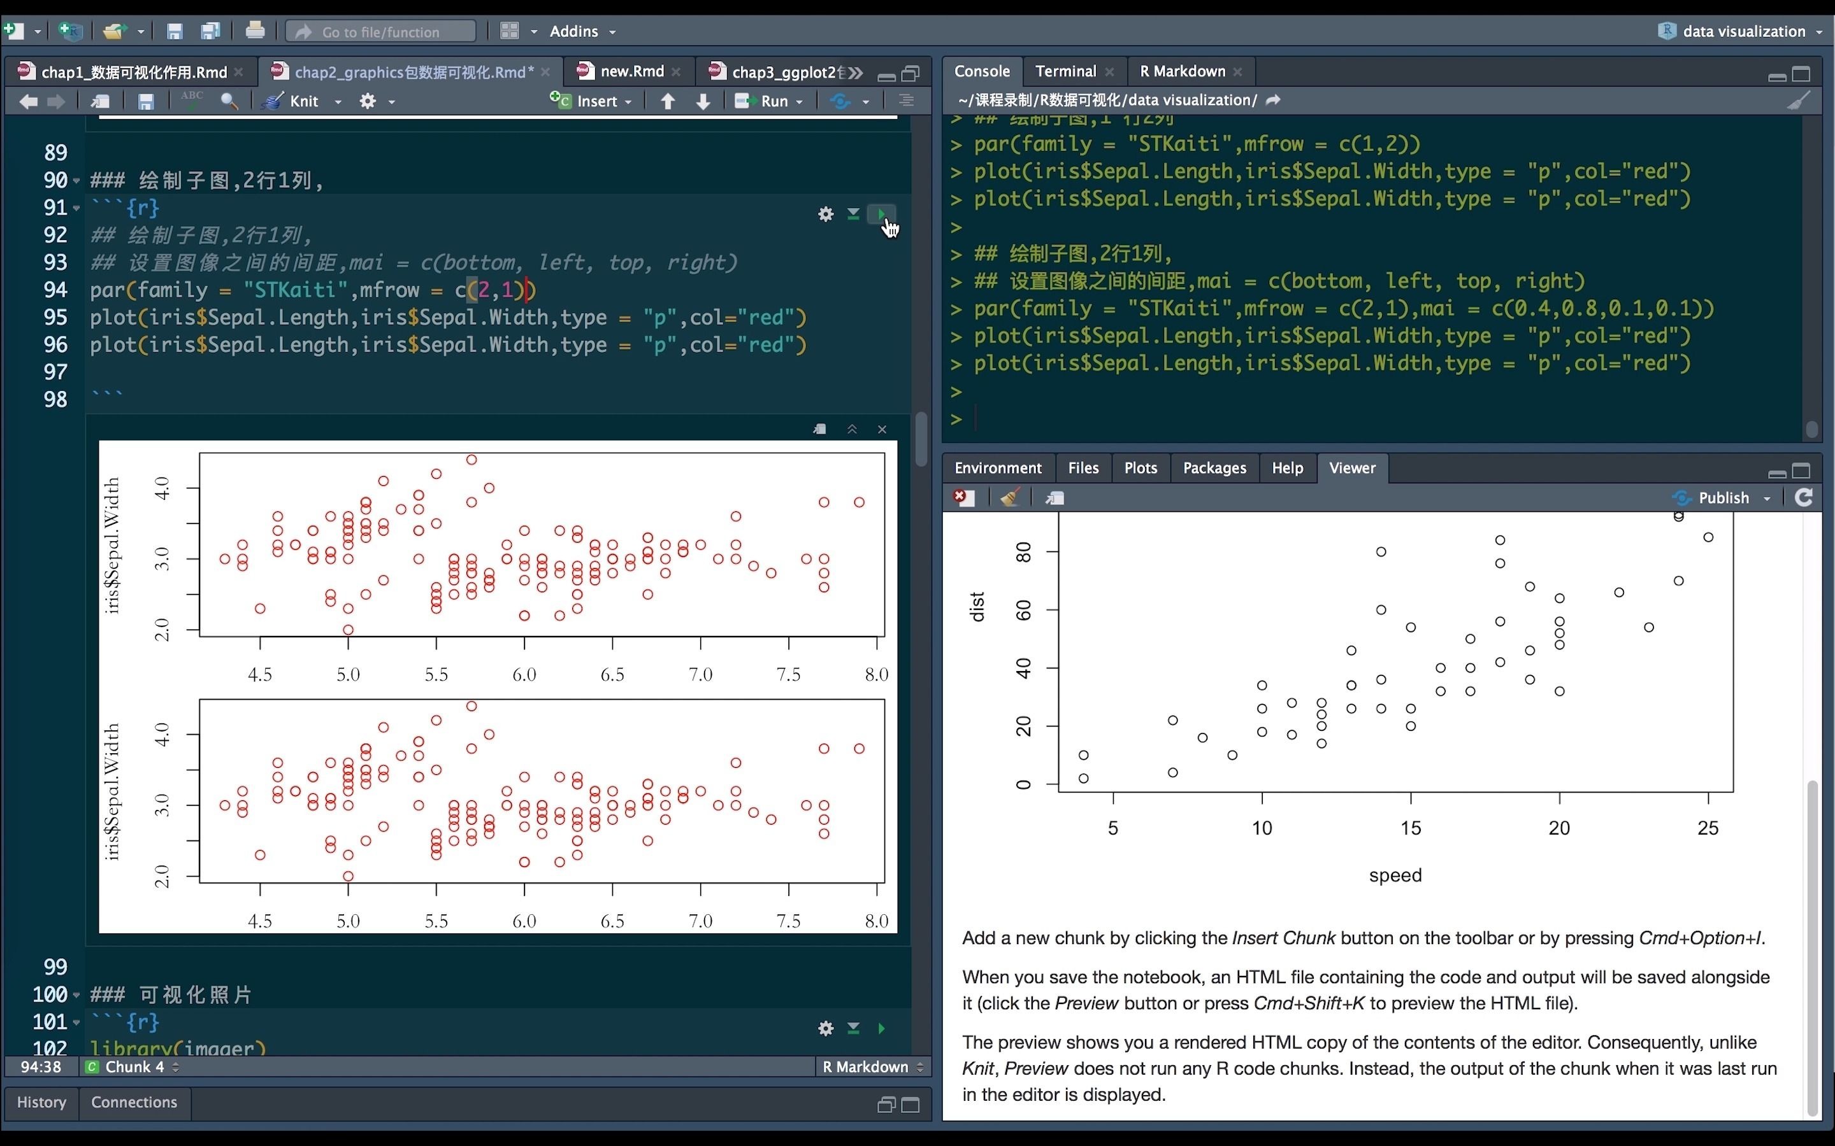Open chunk options gear on line 91
Image resolution: width=1835 pixels, height=1146 pixels.
pyautogui.click(x=826, y=215)
